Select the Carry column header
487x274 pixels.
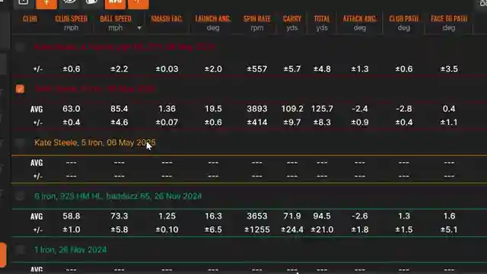click(292, 23)
